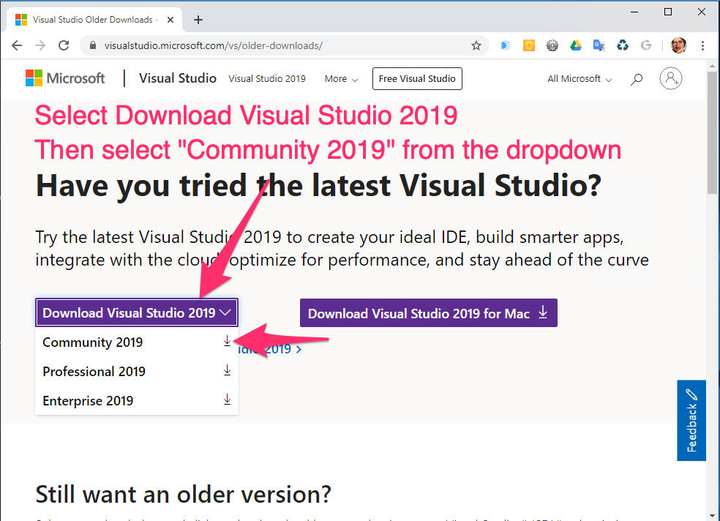Click the heading "Still want an older version?"

coord(183,495)
